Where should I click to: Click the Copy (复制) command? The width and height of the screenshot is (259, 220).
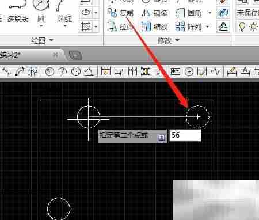[x=120, y=13]
